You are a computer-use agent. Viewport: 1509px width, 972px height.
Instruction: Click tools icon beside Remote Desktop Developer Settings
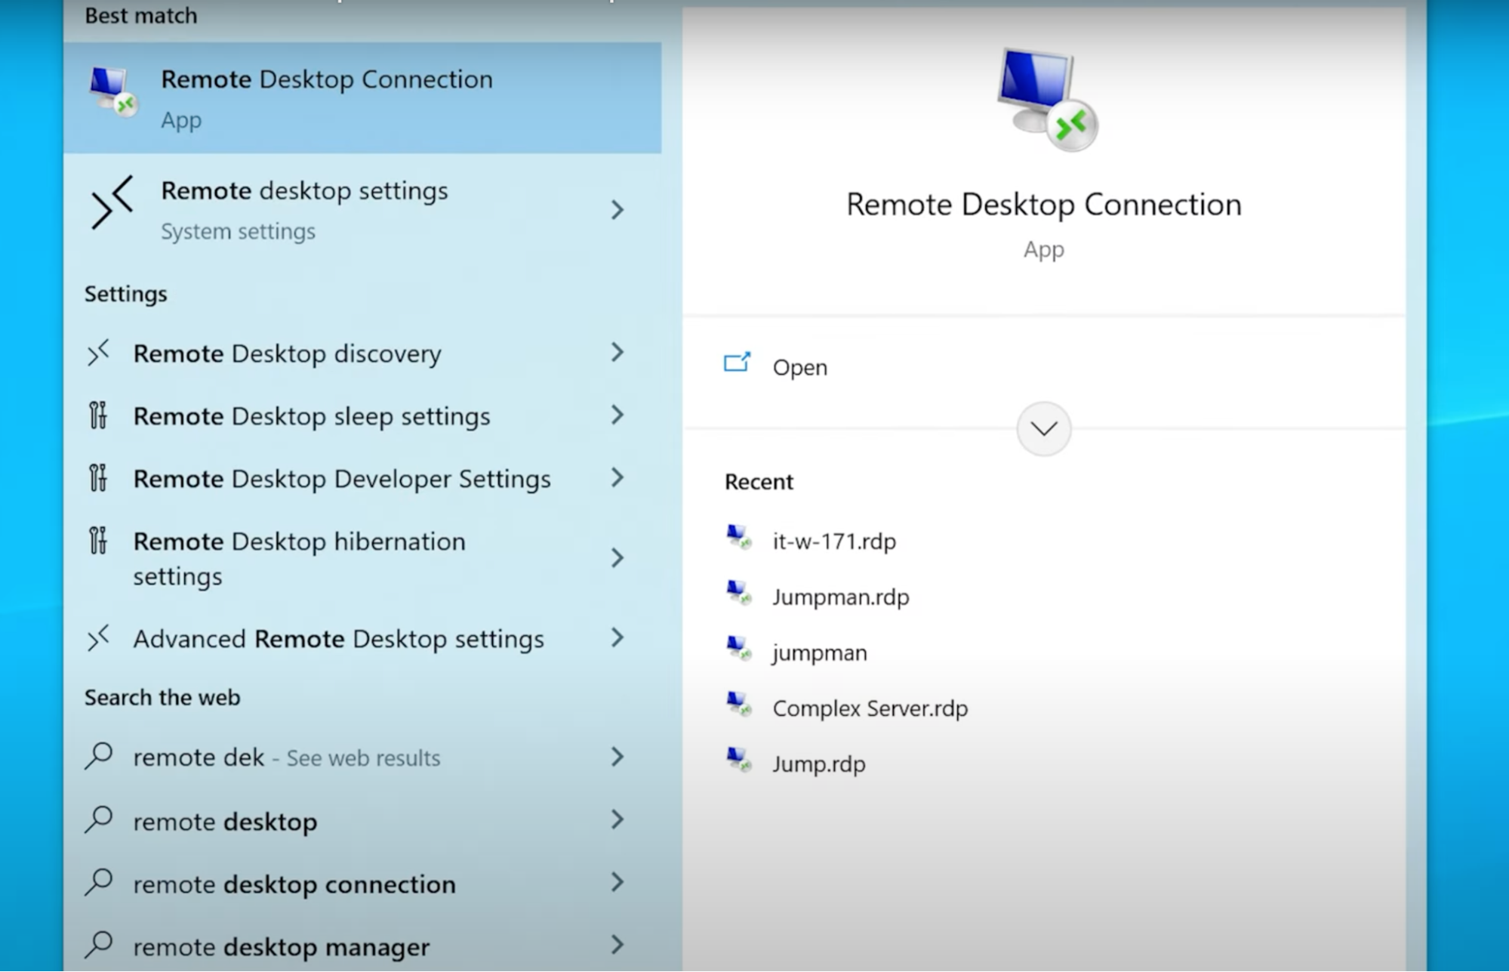(x=98, y=478)
